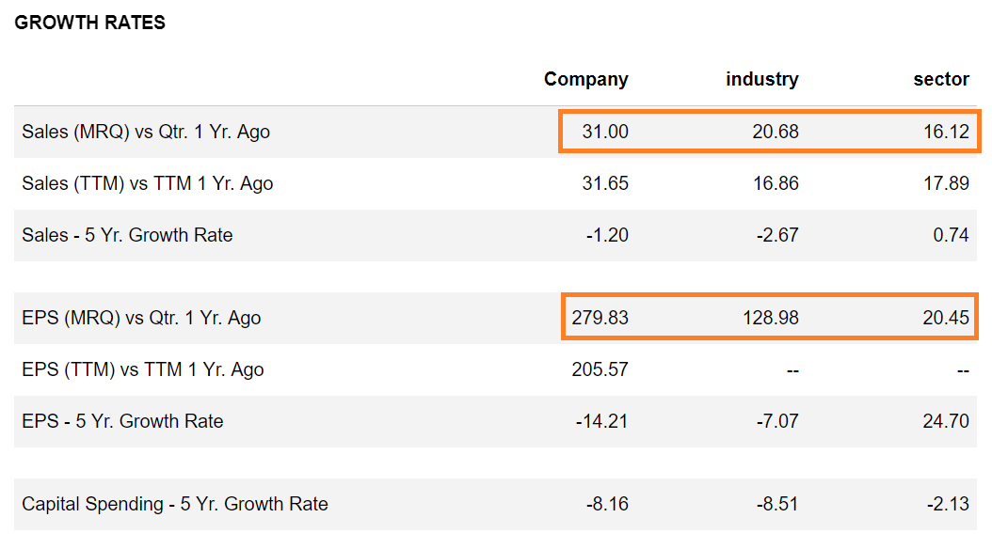
Task: Click Capital Spending - 5 Yr. Growth Rate label
Action: 175,505
